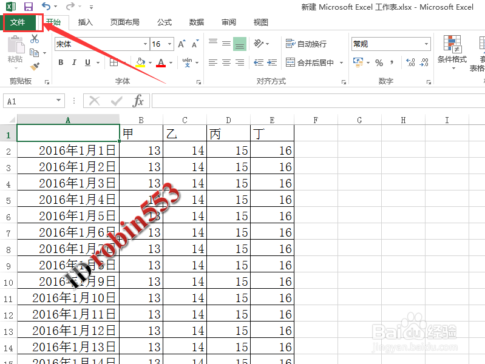Click the Format Painter brush icon
Image resolution: width=485 pixels, height=364 pixels.
tap(35, 67)
